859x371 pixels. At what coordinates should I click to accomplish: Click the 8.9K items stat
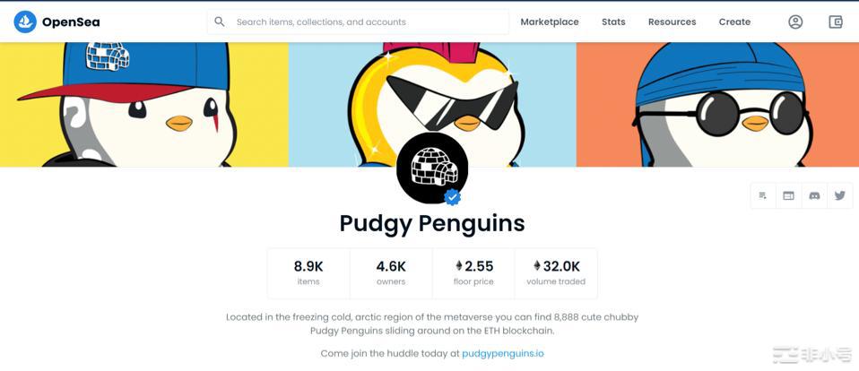point(308,272)
